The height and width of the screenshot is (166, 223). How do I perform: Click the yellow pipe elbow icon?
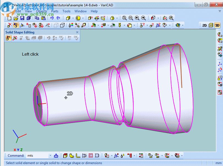point(72,156)
